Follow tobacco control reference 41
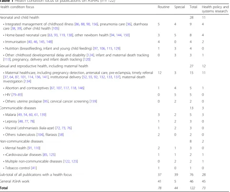 click(34, 168)
